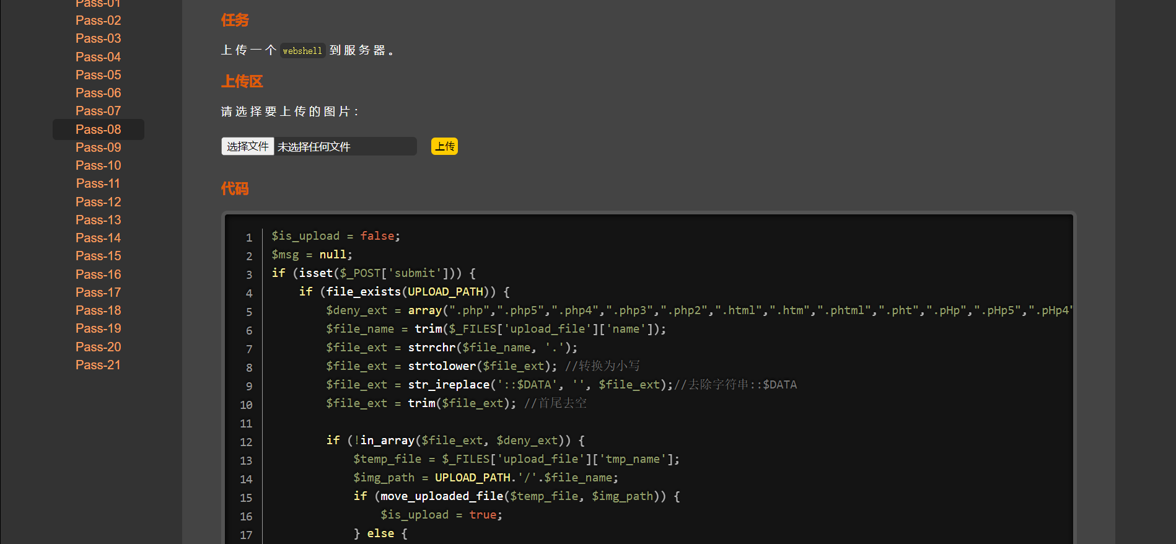
Task: Go to Pass-10 level
Action: click(98, 165)
